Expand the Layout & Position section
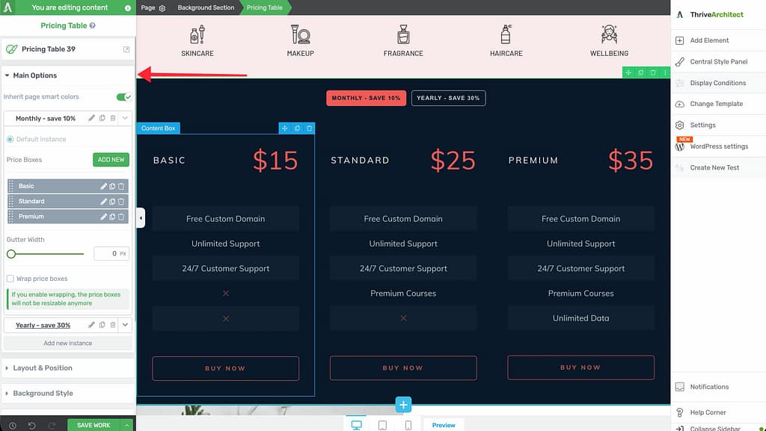The width and height of the screenshot is (766, 431). coord(43,368)
